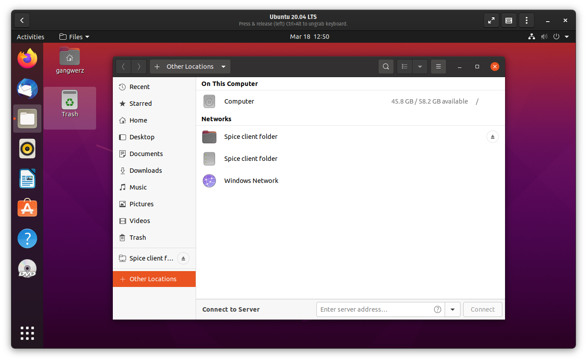Navigate back with the arrow button
The width and height of the screenshot is (587, 361).
(123, 66)
